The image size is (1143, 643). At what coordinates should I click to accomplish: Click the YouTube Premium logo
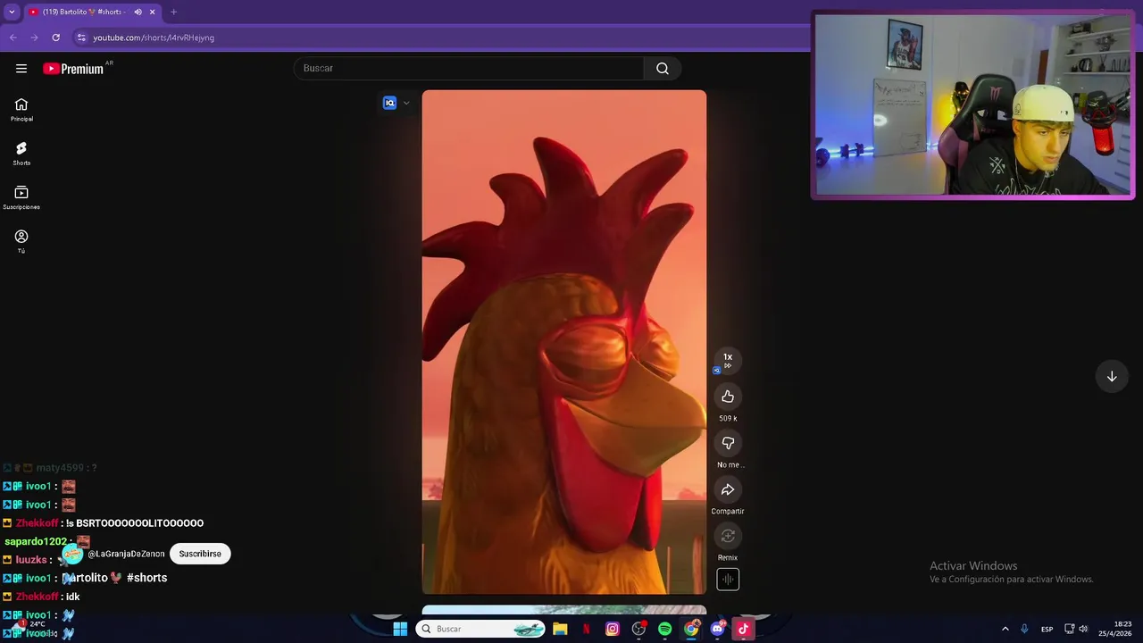73,69
